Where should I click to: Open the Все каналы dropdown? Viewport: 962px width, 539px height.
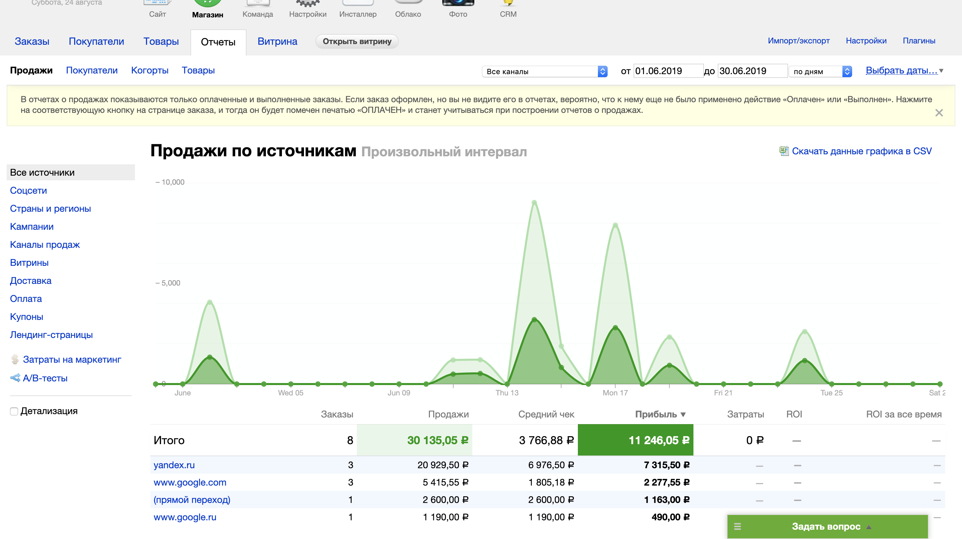point(544,71)
